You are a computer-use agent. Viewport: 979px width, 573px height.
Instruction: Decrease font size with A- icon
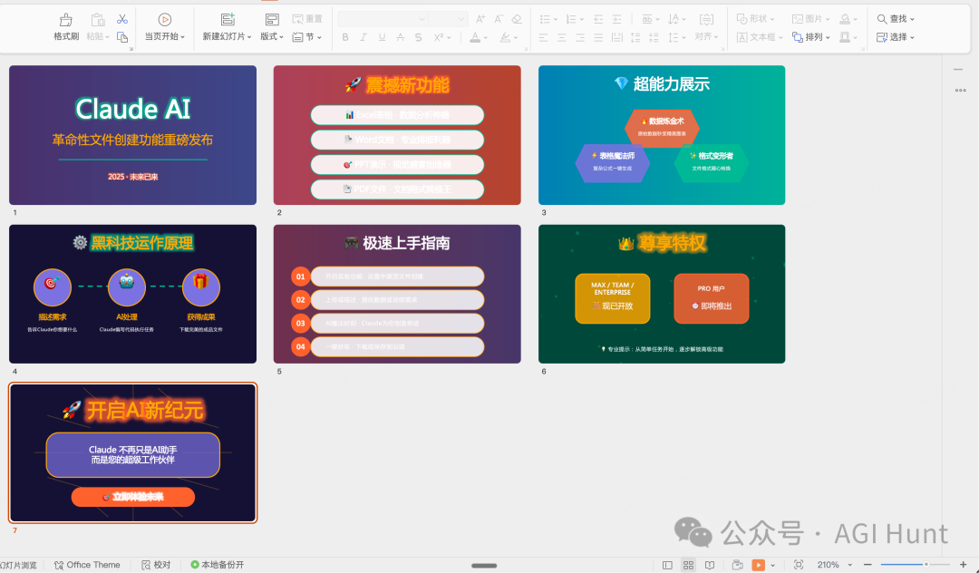coord(499,19)
